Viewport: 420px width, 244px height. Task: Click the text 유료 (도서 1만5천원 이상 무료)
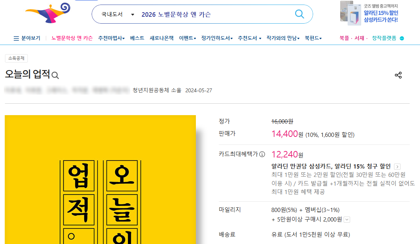[311, 234]
